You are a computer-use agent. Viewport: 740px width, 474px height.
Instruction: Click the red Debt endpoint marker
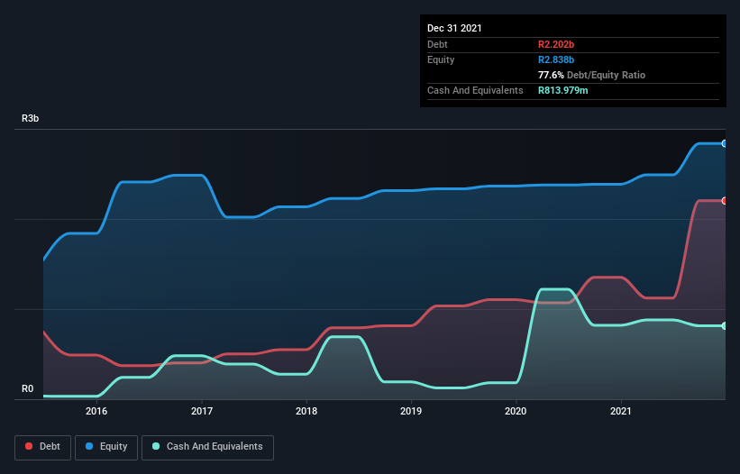click(725, 201)
